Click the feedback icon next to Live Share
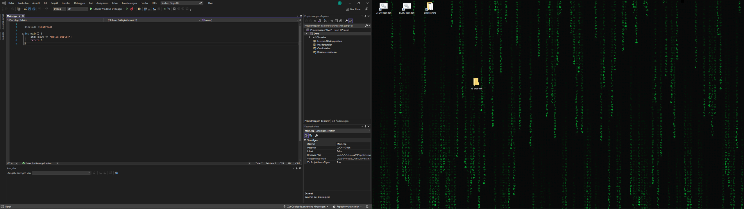744x209 pixels. pyautogui.click(x=367, y=9)
